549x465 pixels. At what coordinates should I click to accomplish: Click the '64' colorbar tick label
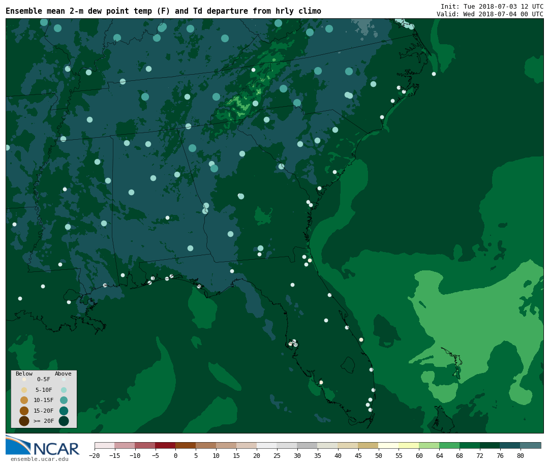(x=439, y=455)
